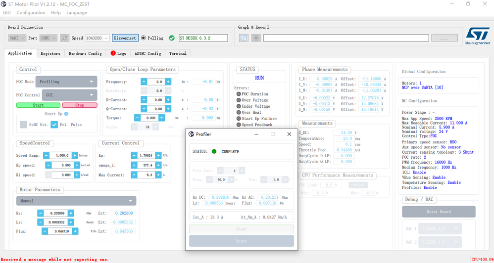This screenshot has width=494, height=263.
Task: Increase Flux motor parameter
Action: (75, 231)
